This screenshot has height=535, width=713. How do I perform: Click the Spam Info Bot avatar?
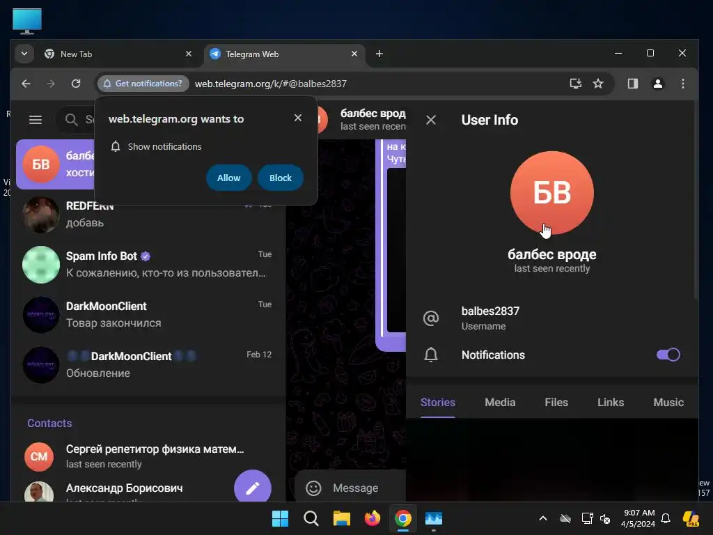[41, 265]
